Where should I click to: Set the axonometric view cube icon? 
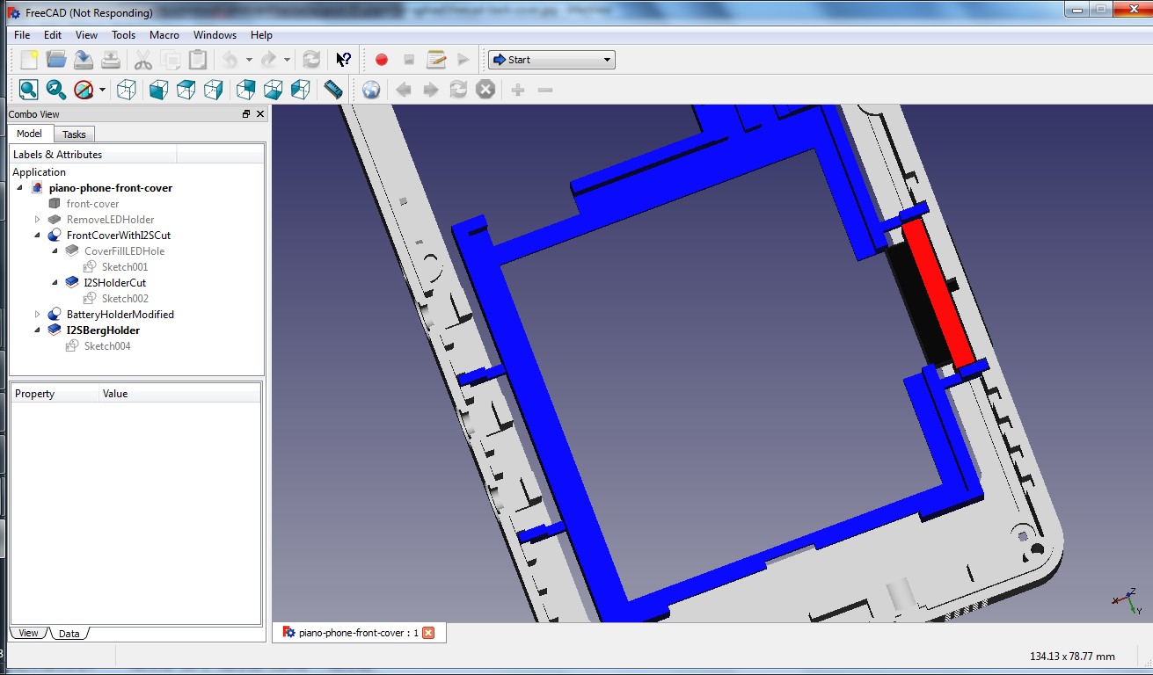click(127, 90)
